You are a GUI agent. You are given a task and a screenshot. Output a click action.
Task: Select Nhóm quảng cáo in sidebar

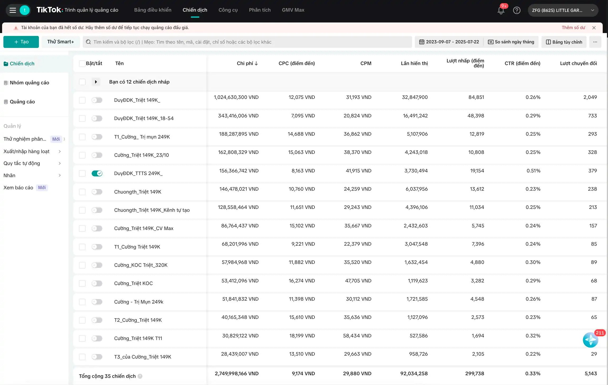(x=29, y=83)
